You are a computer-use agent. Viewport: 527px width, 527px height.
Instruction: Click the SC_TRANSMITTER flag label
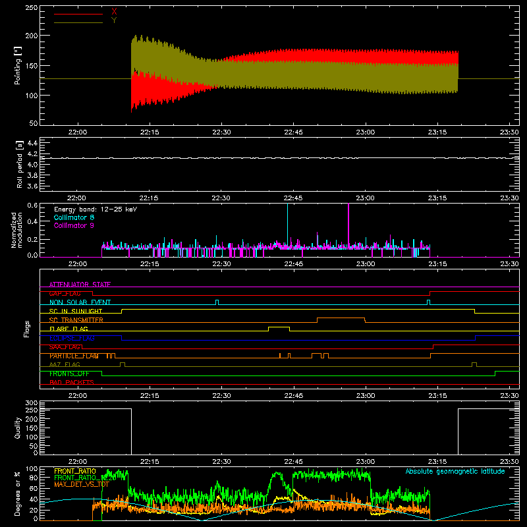tap(76, 319)
